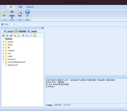
Task: Go to the 开始 home tab
Action: pos(5,24)
